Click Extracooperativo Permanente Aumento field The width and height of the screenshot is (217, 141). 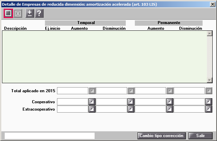[x=151, y=109]
